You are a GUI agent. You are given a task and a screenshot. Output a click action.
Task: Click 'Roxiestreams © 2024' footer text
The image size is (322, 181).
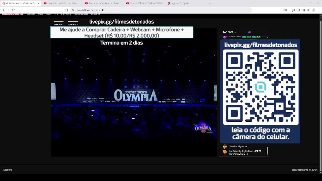point(305,170)
